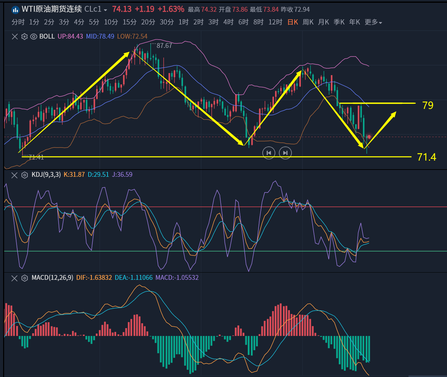Click the DIF:-1.63832 value
Screen dimensions: 447x377
94,278
